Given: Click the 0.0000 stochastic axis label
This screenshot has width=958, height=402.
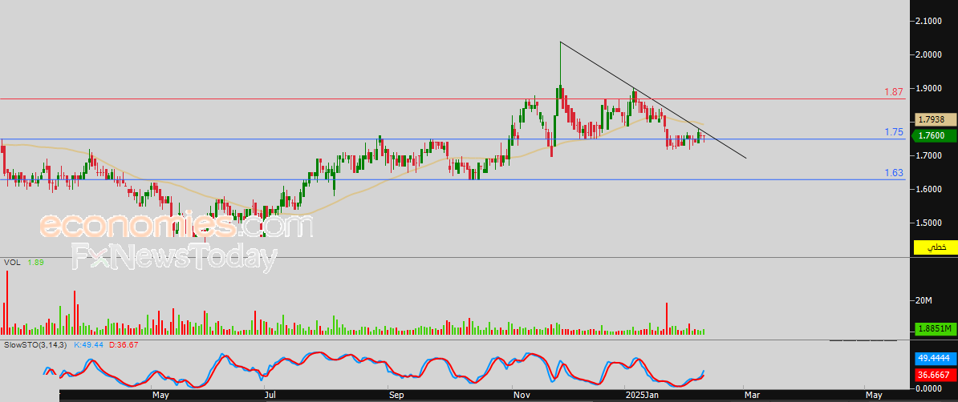Looking at the screenshot, I should coord(928,388).
